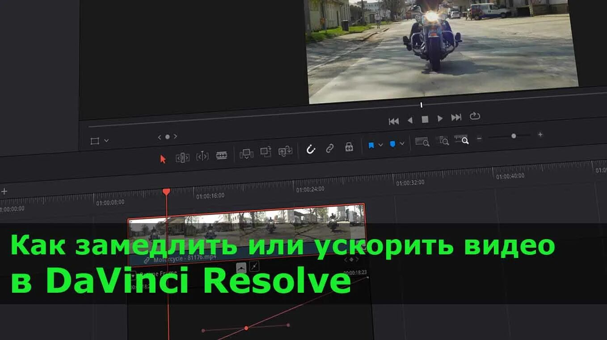Click keyframe dot between viewer arrows
Viewport: 607px width, 340px height.
point(168,137)
